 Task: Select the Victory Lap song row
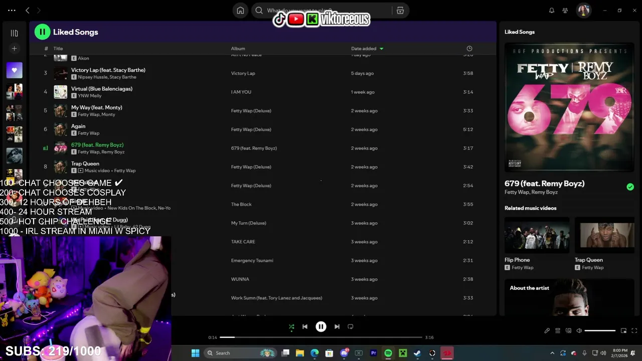click(262, 73)
